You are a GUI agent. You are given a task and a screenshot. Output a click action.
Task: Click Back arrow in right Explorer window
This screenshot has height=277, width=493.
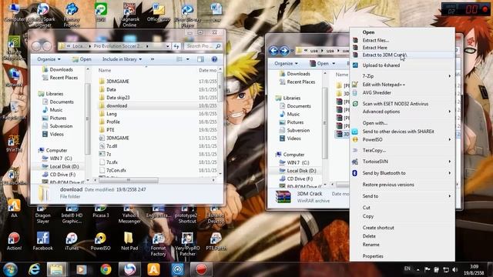click(x=273, y=50)
